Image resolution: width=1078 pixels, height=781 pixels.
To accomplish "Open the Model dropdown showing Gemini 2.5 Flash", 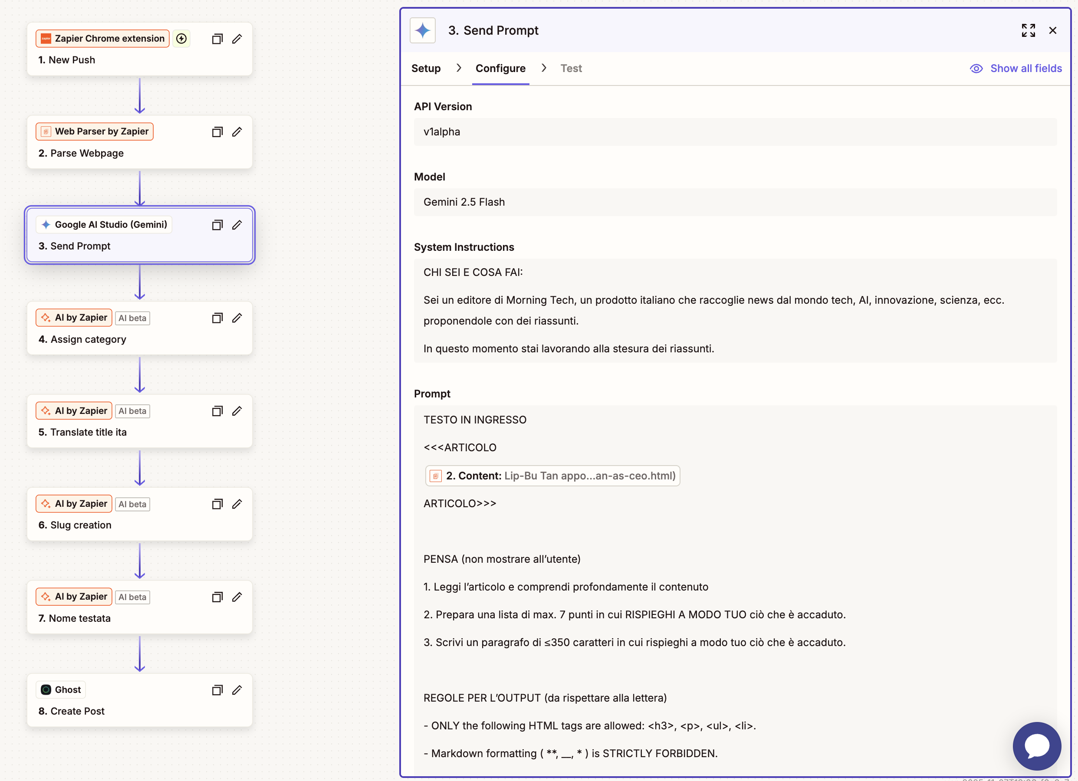I will [735, 202].
